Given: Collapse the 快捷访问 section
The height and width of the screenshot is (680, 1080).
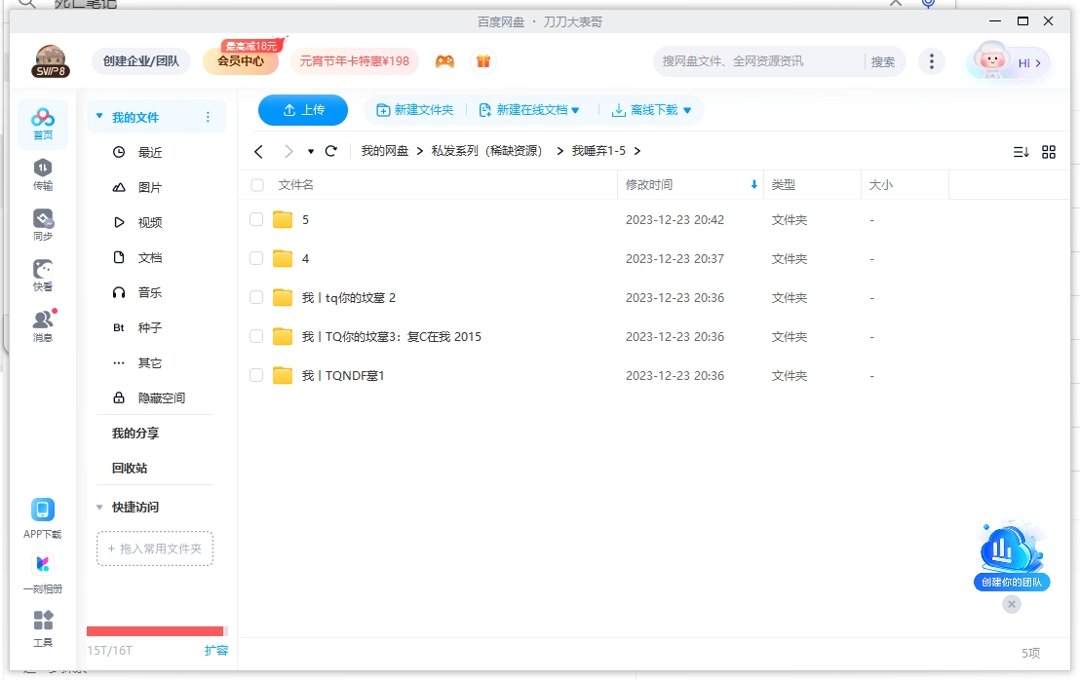Looking at the screenshot, I should [x=98, y=507].
